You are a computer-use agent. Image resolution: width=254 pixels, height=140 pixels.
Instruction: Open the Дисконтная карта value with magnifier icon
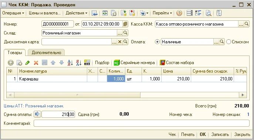click(125, 42)
